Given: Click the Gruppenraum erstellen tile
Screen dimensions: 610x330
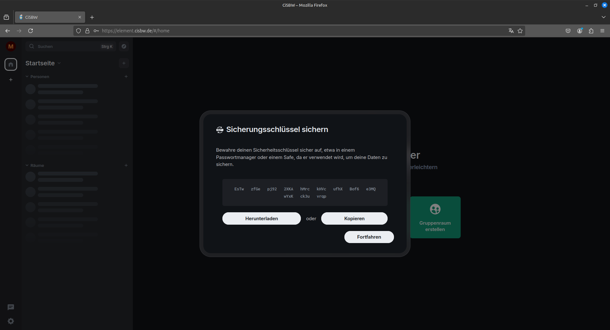Looking at the screenshot, I should click(435, 217).
